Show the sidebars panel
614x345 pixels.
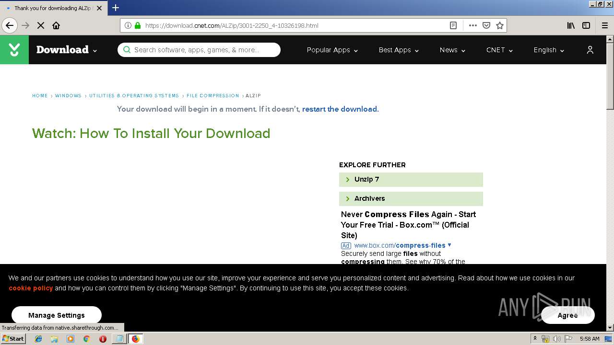[x=586, y=25]
